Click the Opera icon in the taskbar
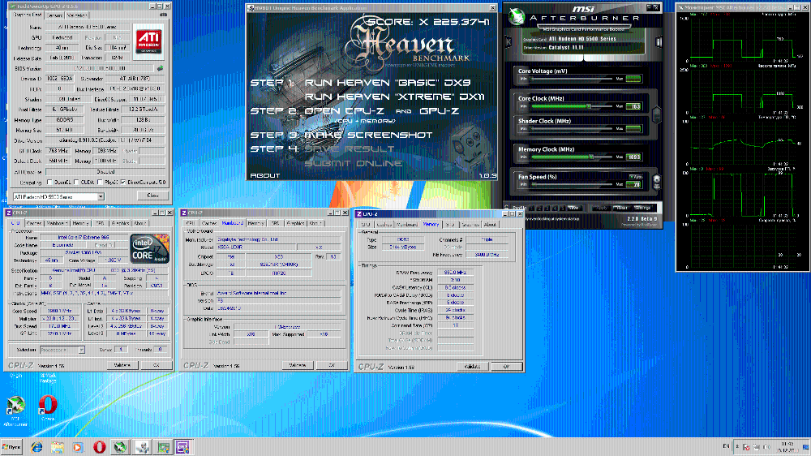 pyautogui.click(x=99, y=447)
